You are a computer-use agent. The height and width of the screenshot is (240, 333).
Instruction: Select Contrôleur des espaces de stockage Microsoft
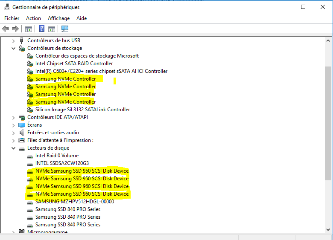tap(87, 56)
